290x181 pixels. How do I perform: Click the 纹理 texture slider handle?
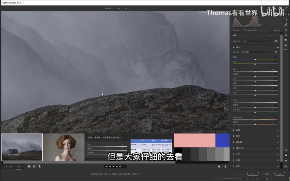pos(258,103)
